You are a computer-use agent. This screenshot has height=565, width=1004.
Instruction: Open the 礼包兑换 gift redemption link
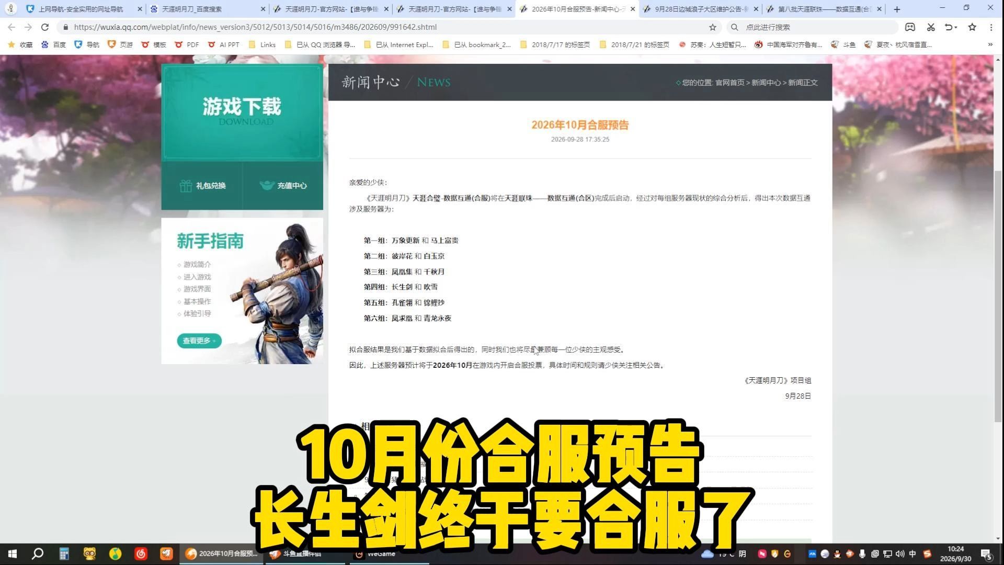click(202, 186)
